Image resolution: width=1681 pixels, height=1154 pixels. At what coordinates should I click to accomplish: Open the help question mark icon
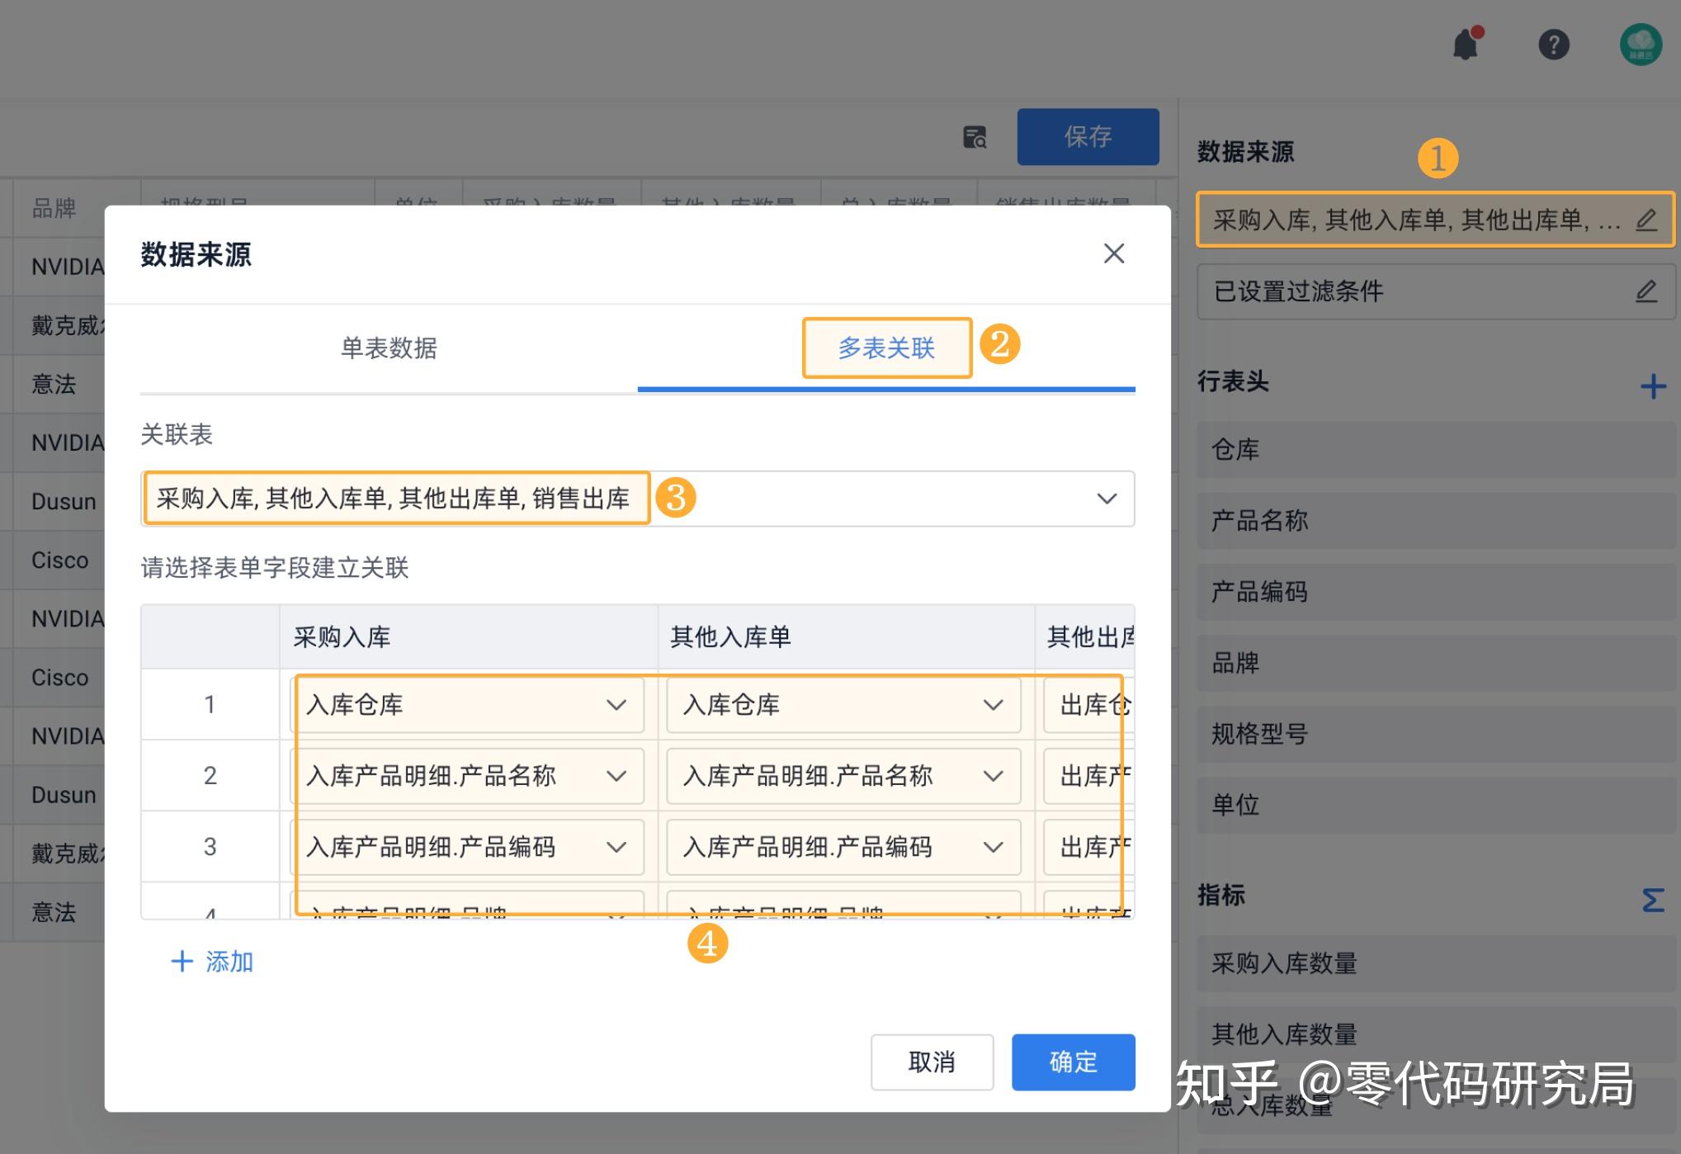[x=1554, y=44]
